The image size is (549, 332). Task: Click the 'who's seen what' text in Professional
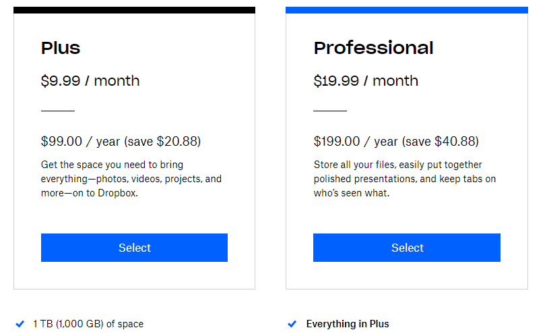click(352, 193)
